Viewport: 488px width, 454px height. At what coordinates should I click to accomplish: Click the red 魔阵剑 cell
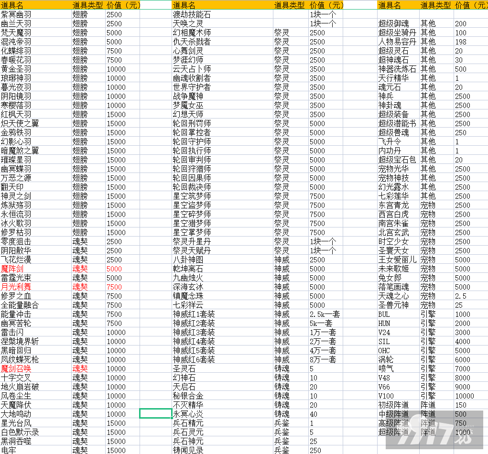[x=12, y=269]
